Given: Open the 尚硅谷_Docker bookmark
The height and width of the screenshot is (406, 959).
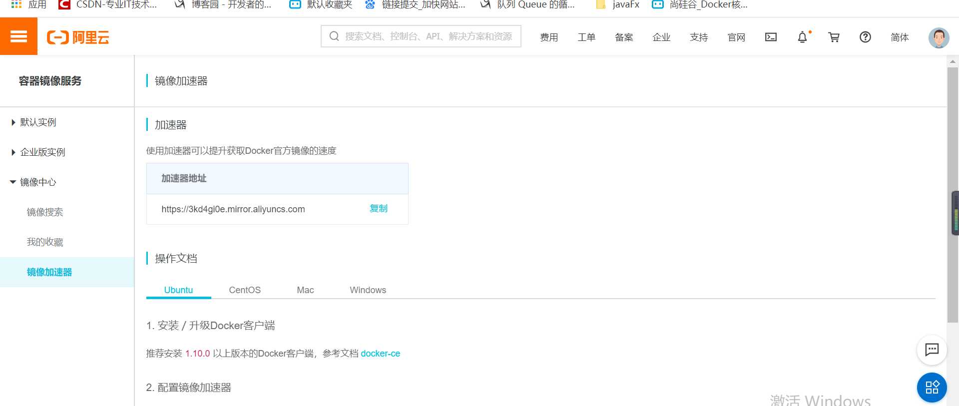Looking at the screenshot, I should click(700, 4).
